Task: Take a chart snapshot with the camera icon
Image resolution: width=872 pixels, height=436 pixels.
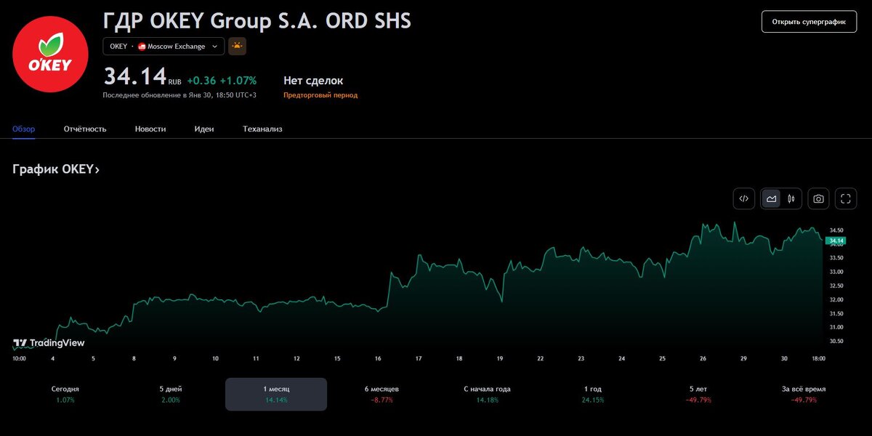Action: point(819,198)
